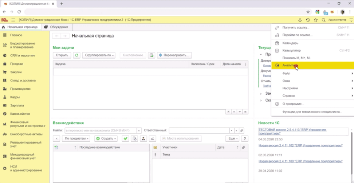The height and width of the screenshot is (189, 355).
Task: Expand the Настройки submenu
Action: (x=313, y=88)
